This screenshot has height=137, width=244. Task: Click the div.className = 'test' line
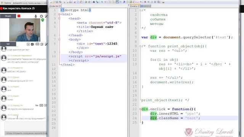point(175,118)
